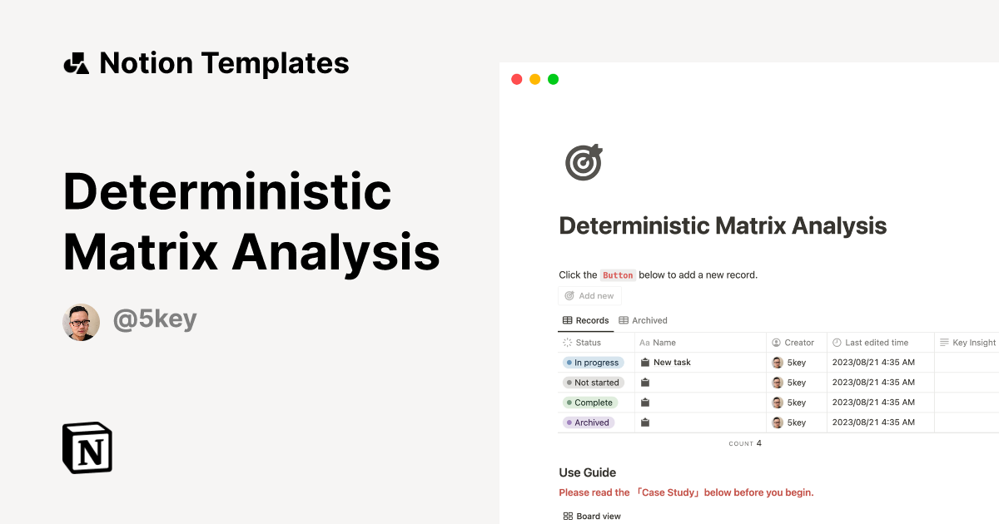Screen dimensions: 999x524
Task: Select the Records tab
Action: pyautogui.click(x=586, y=320)
